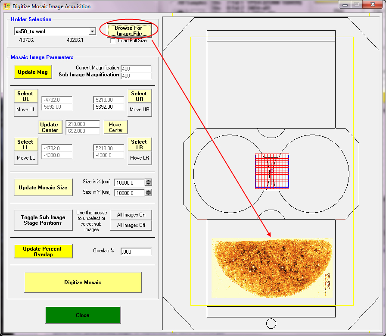The image size is (386, 336).
Task: Click the Overlap % input field
Action: 136,251
